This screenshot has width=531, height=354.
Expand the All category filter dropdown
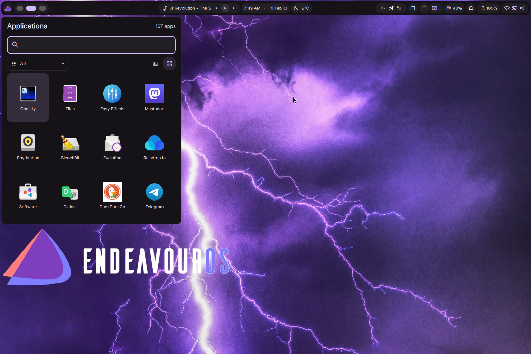tap(38, 64)
